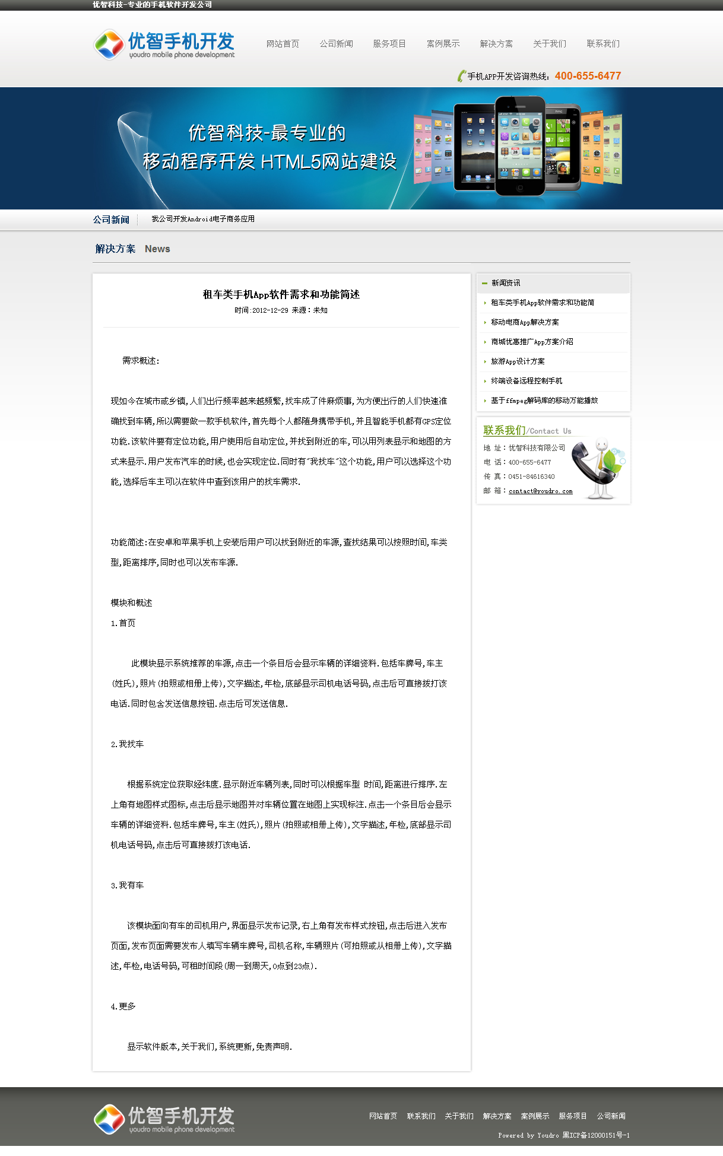Select 案例展示 from the top navigation
The width and height of the screenshot is (723, 1156).
tap(443, 44)
